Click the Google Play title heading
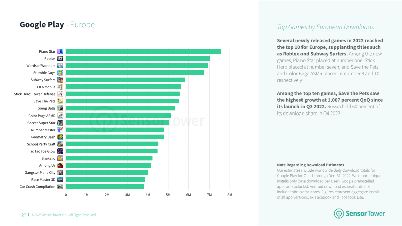The image size is (402, 226). click(x=42, y=24)
